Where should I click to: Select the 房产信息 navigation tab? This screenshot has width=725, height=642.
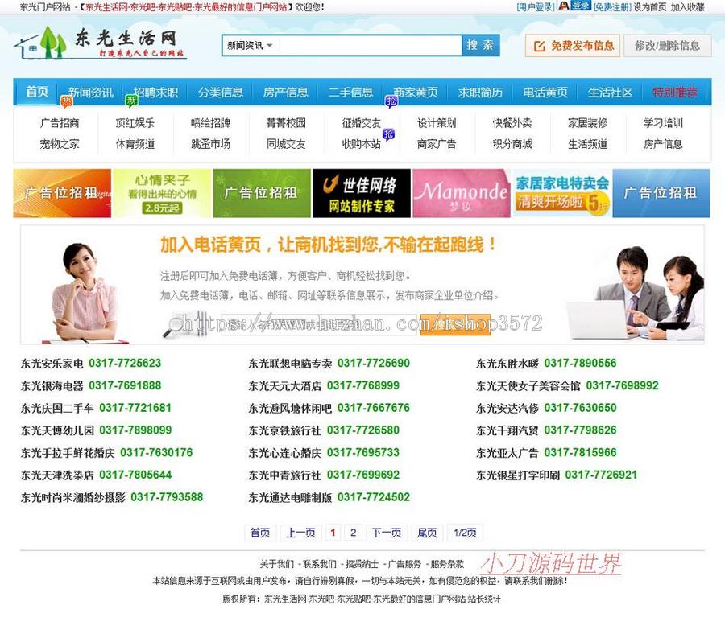coord(286,93)
